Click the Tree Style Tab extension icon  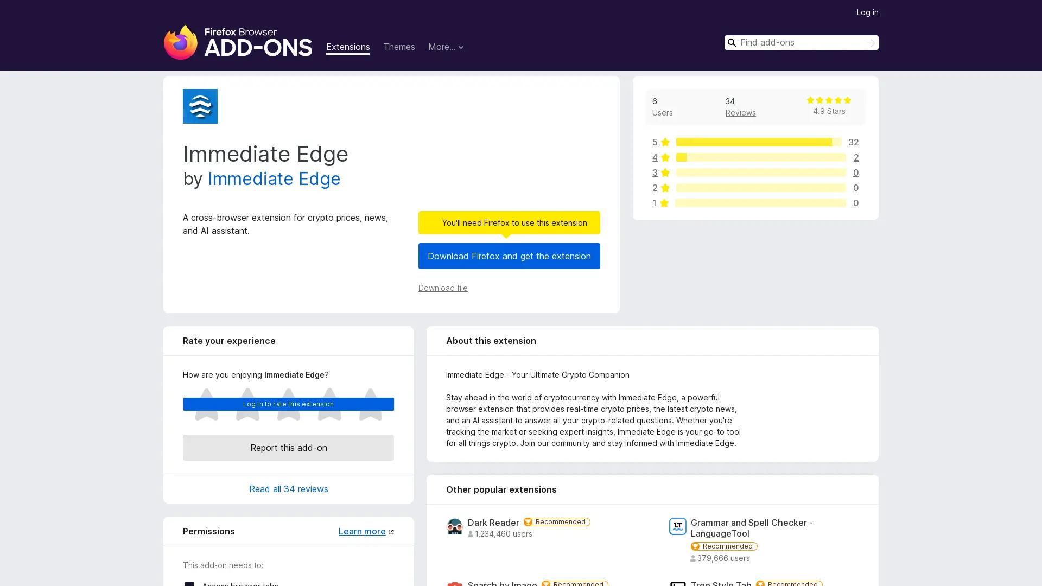pyautogui.click(x=677, y=583)
